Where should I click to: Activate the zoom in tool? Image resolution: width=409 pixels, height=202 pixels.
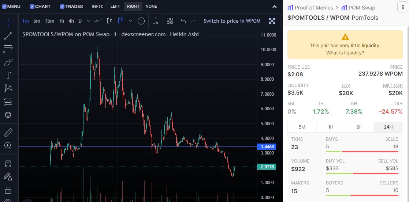[x=8, y=145]
